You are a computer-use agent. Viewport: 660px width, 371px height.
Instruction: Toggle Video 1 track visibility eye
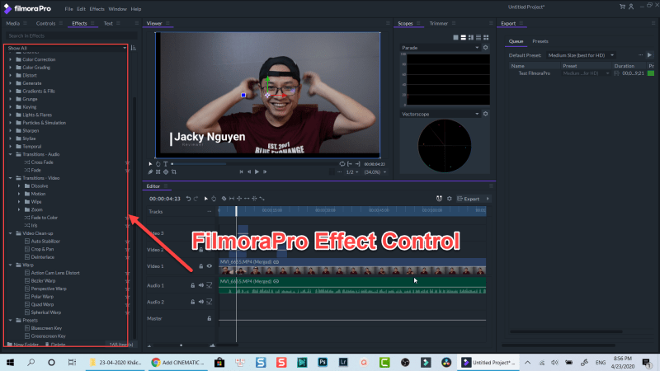click(x=210, y=266)
